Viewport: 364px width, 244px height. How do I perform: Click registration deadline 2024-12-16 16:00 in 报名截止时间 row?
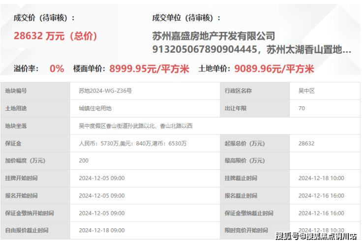321,196
